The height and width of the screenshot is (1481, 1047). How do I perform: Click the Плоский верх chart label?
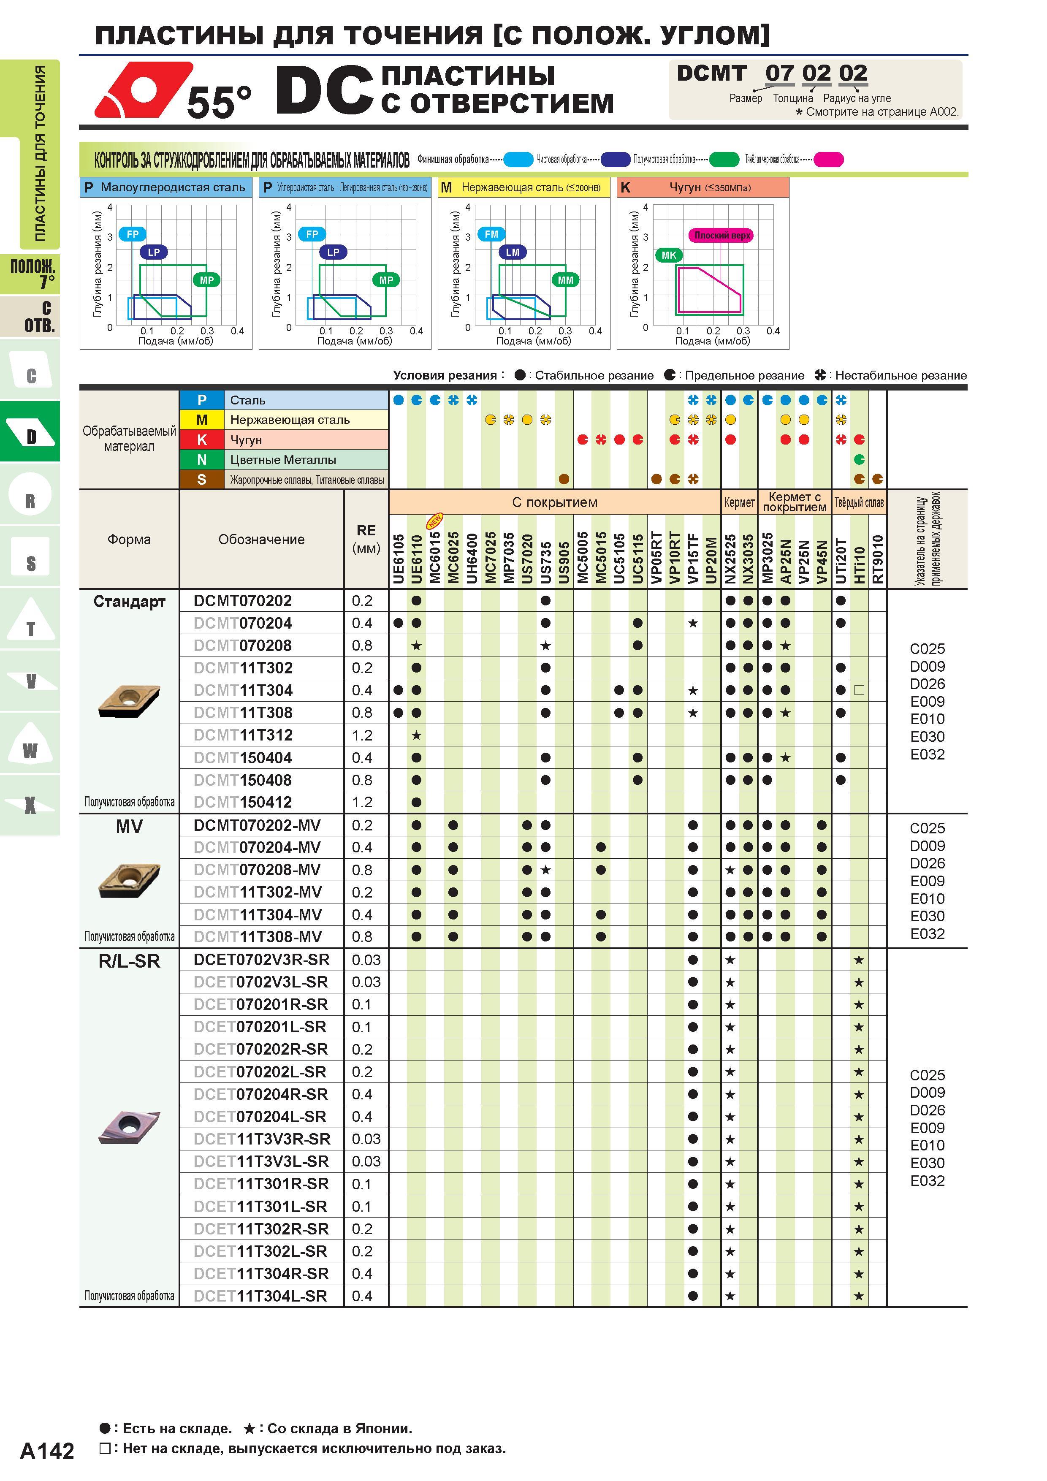click(722, 236)
